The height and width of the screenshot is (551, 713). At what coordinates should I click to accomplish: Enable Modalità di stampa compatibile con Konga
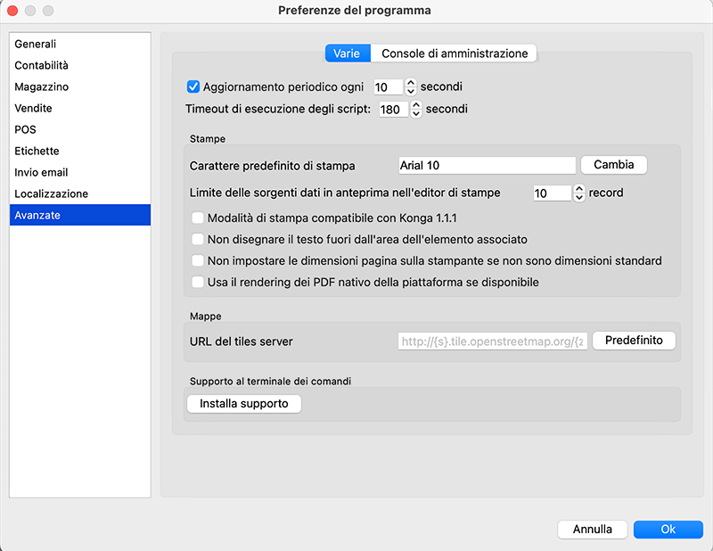coord(198,218)
